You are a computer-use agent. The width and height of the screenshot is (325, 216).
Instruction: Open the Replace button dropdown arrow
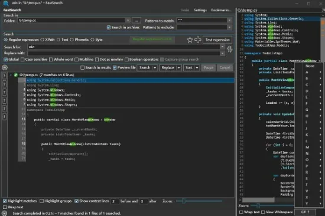(x=179, y=68)
